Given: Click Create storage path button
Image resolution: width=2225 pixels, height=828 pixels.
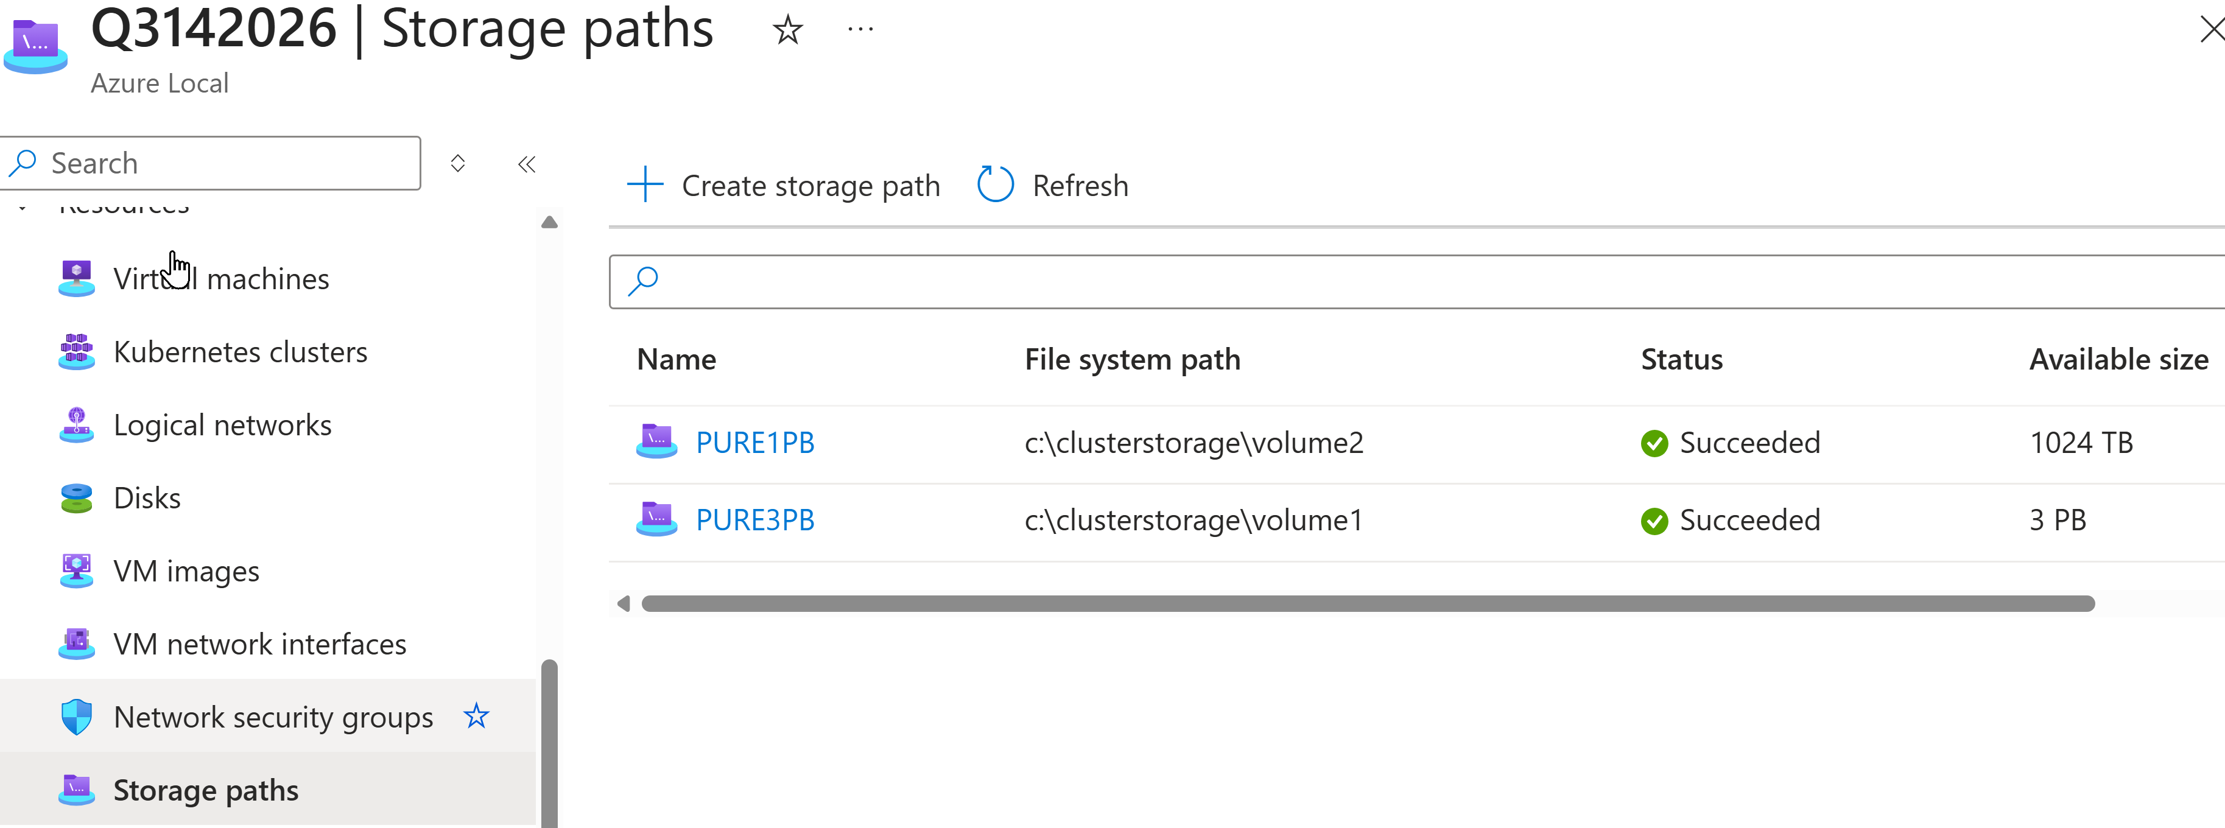Looking at the screenshot, I should pyautogui.click(x=782, y=186).
